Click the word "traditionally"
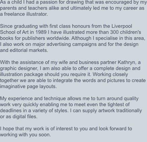147x142 pixels. (129, 111)
